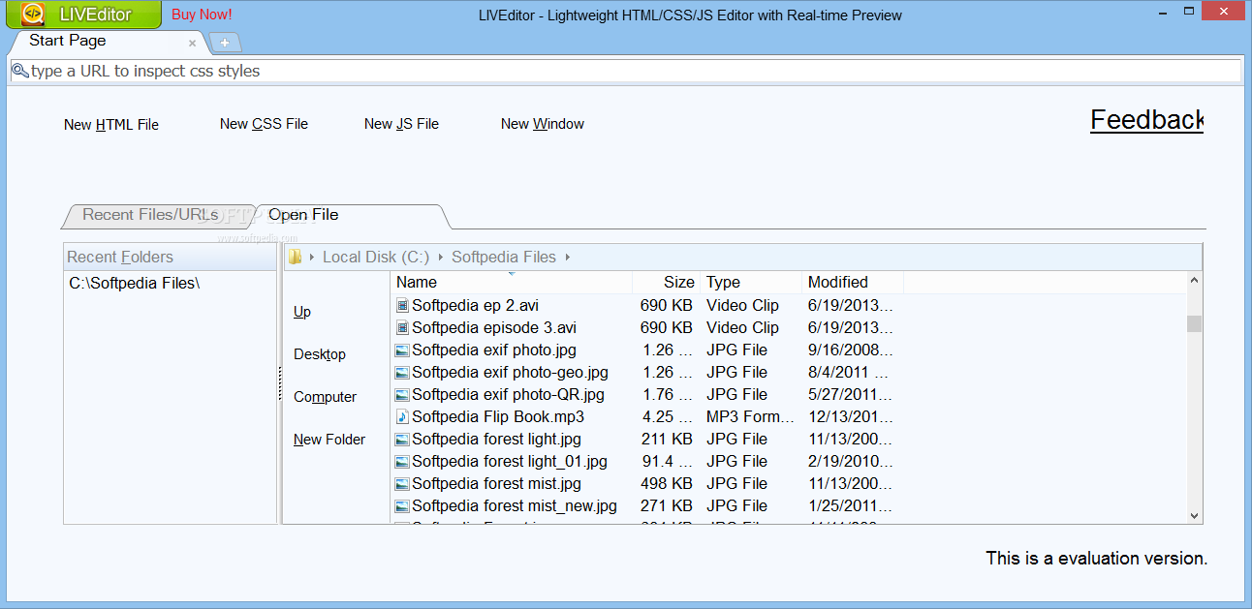Click image icon of Softpedia forest light.jpg

point(402,439)
